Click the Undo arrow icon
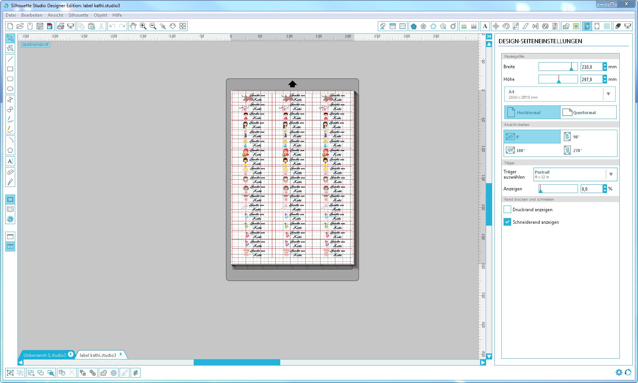 tap(112, 26)
